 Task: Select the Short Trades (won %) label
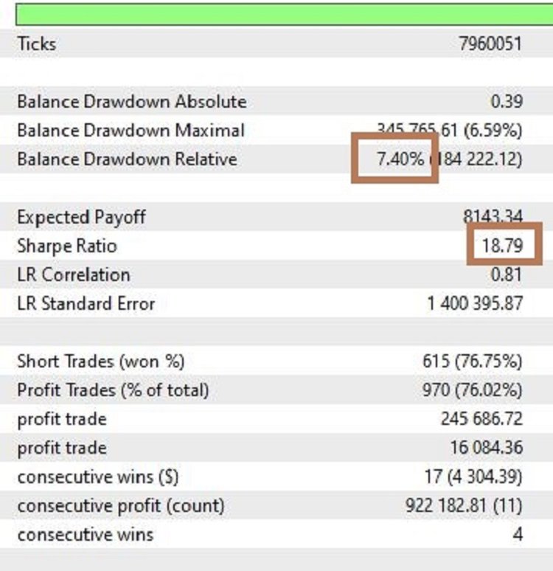(x=100, y=361)
